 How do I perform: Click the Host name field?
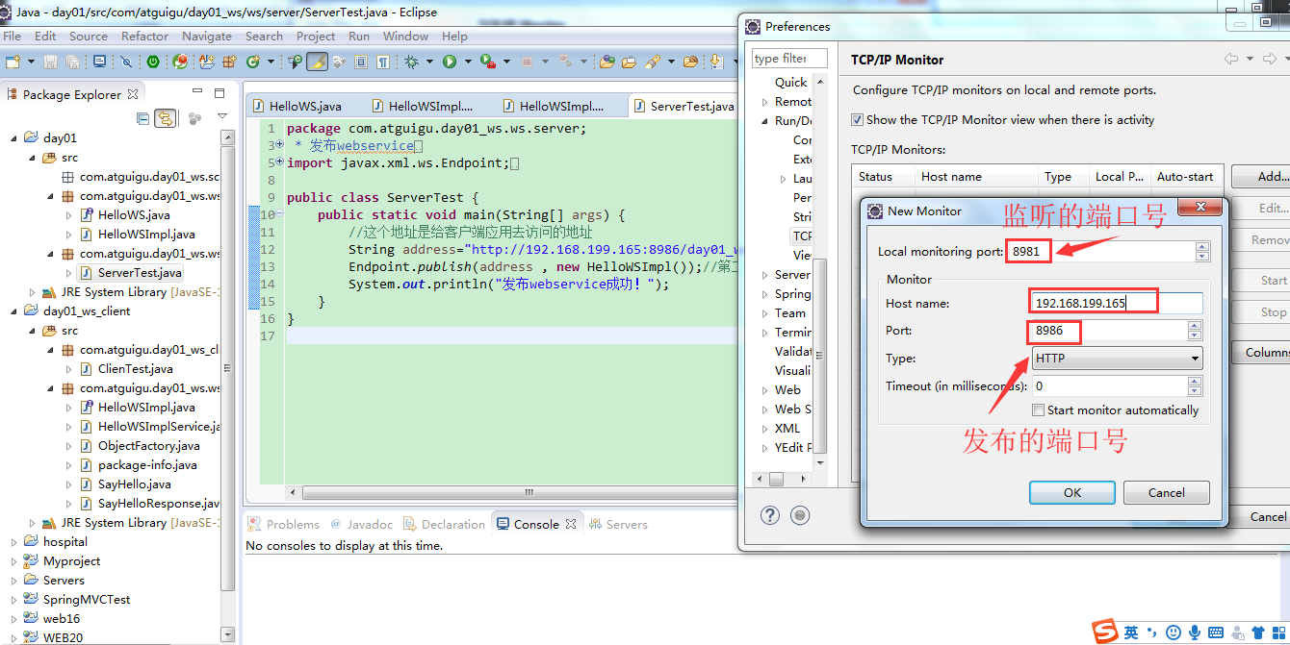point(1116,303)
